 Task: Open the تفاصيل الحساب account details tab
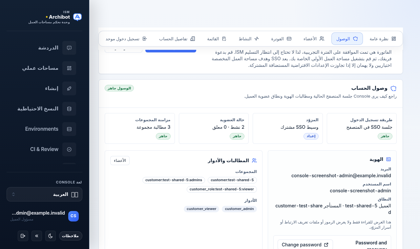coord(177,39)
